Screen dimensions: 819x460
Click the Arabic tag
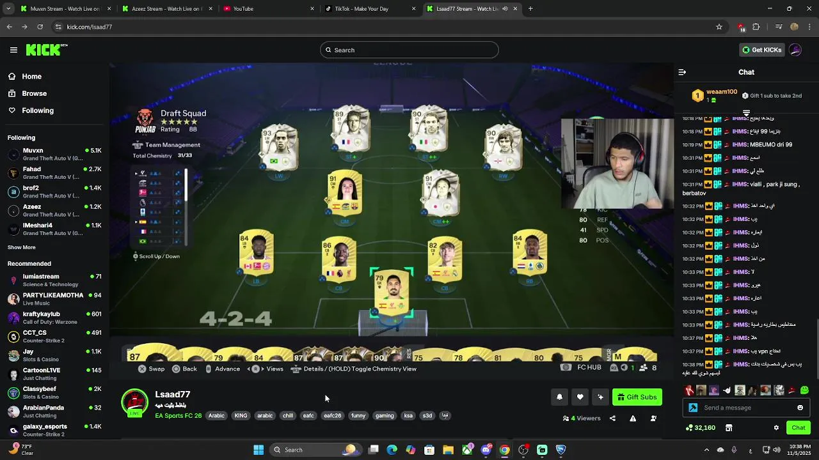click(x=217, y=416)
